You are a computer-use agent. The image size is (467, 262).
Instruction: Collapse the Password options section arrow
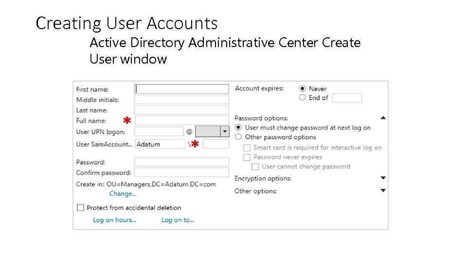click(383, 118)
